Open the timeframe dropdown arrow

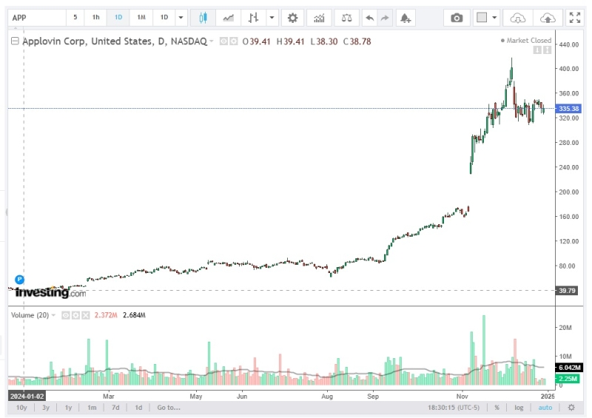[181, 18]
